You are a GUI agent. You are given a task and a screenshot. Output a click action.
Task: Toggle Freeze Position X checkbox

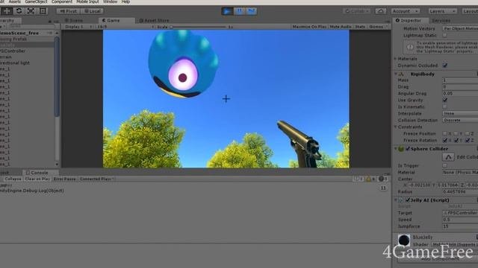tap(445, 133)
